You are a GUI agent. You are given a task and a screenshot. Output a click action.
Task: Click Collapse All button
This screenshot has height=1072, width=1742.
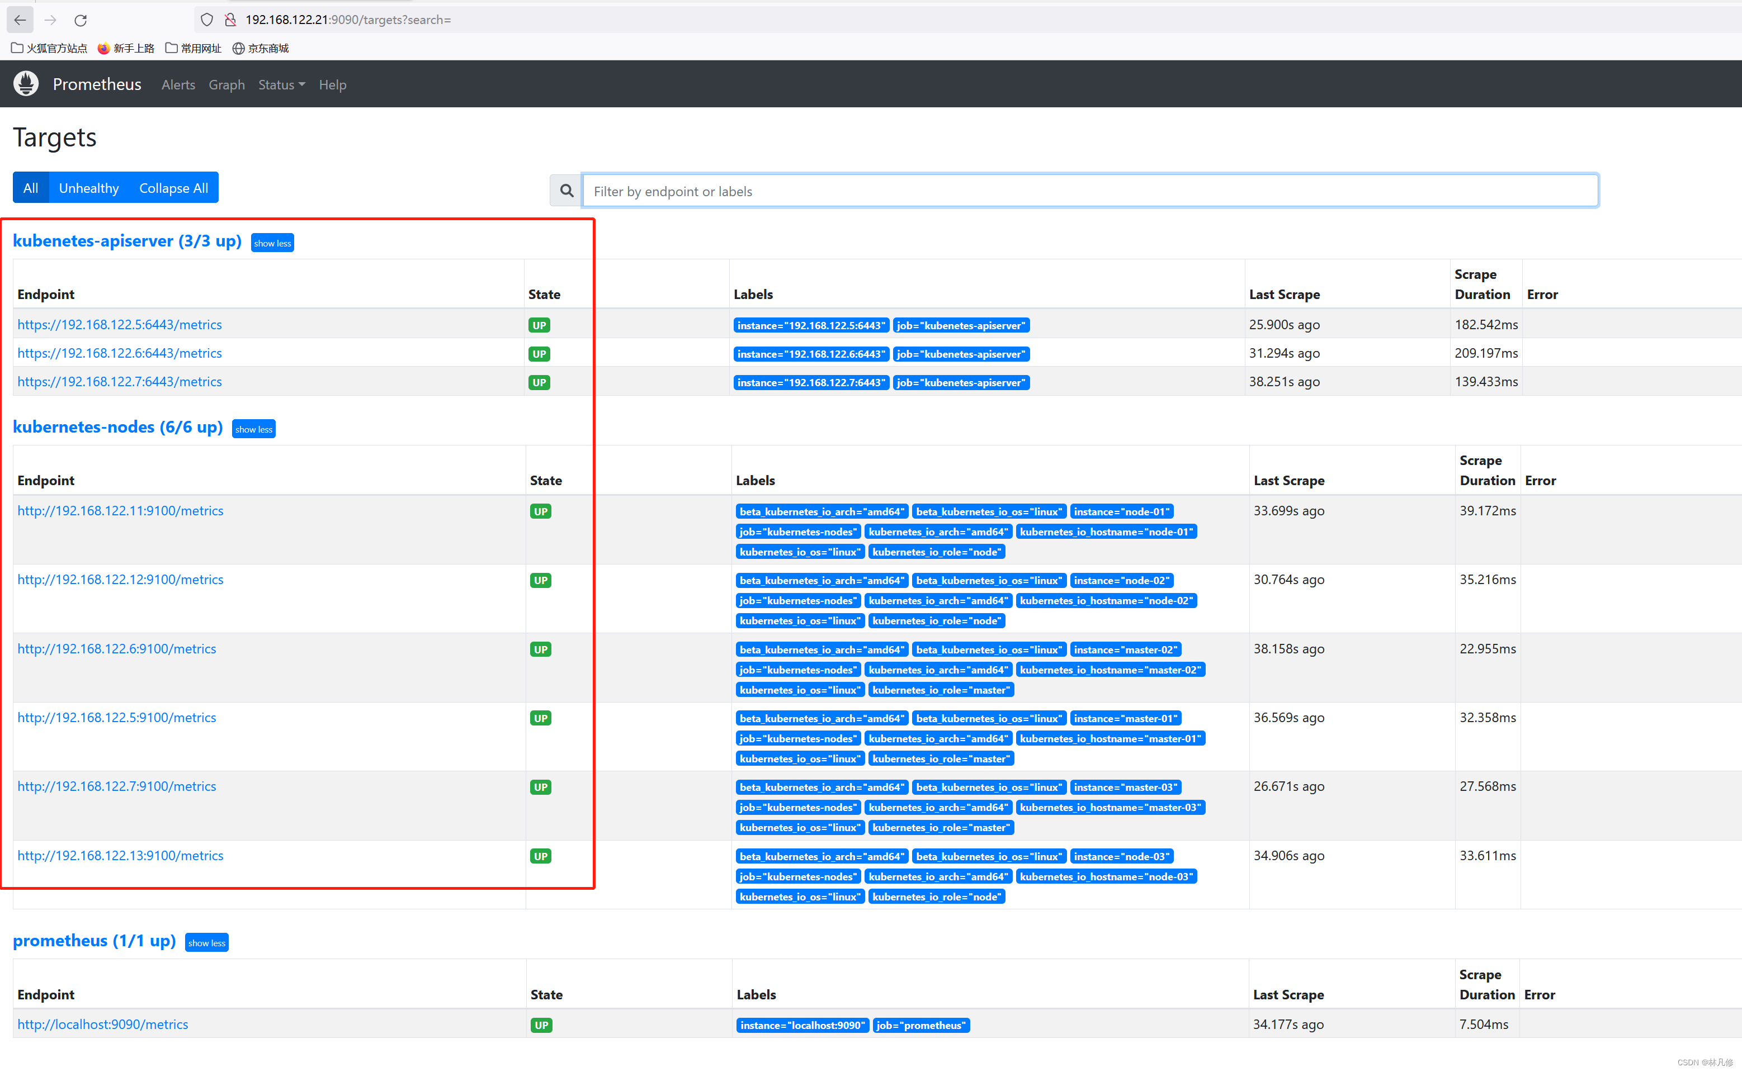174,187
